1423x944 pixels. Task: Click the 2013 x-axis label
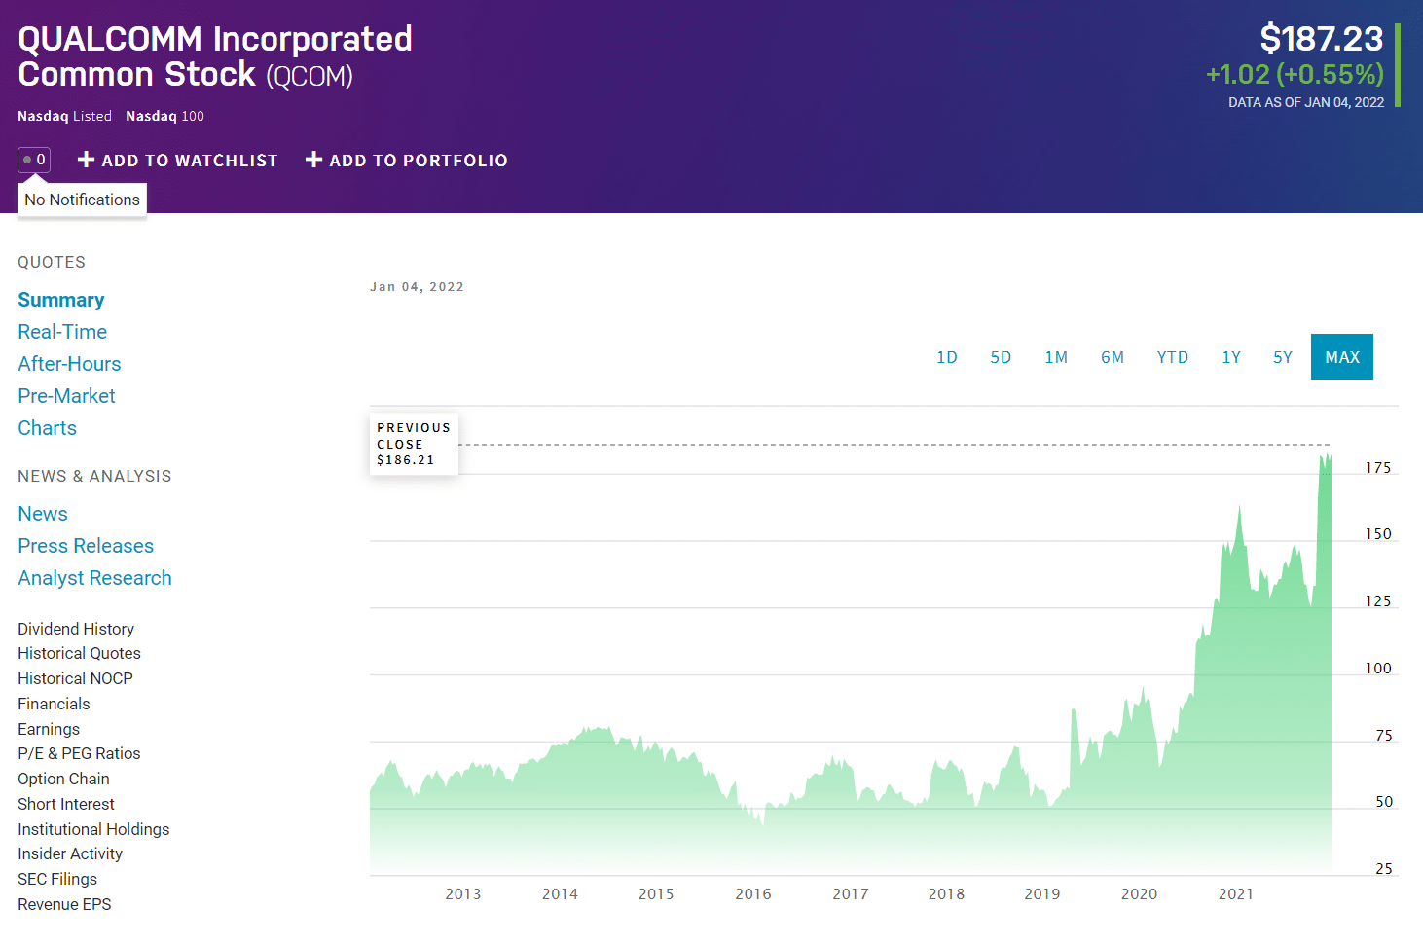pyautogui.click(x=463, y=893)
